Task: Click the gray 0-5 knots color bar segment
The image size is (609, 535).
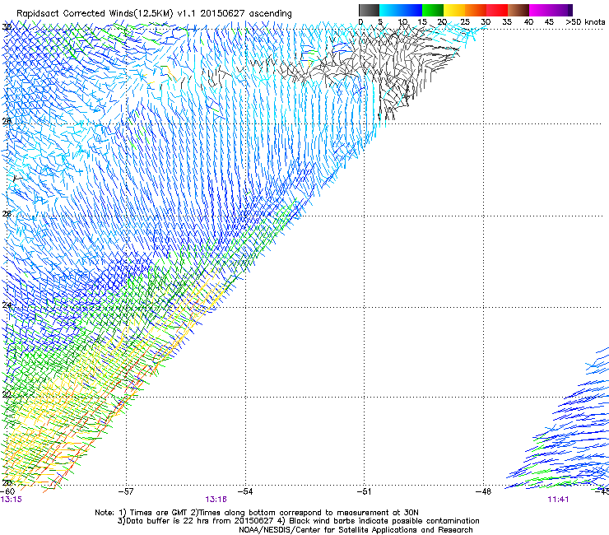Action: coord(369,10)
